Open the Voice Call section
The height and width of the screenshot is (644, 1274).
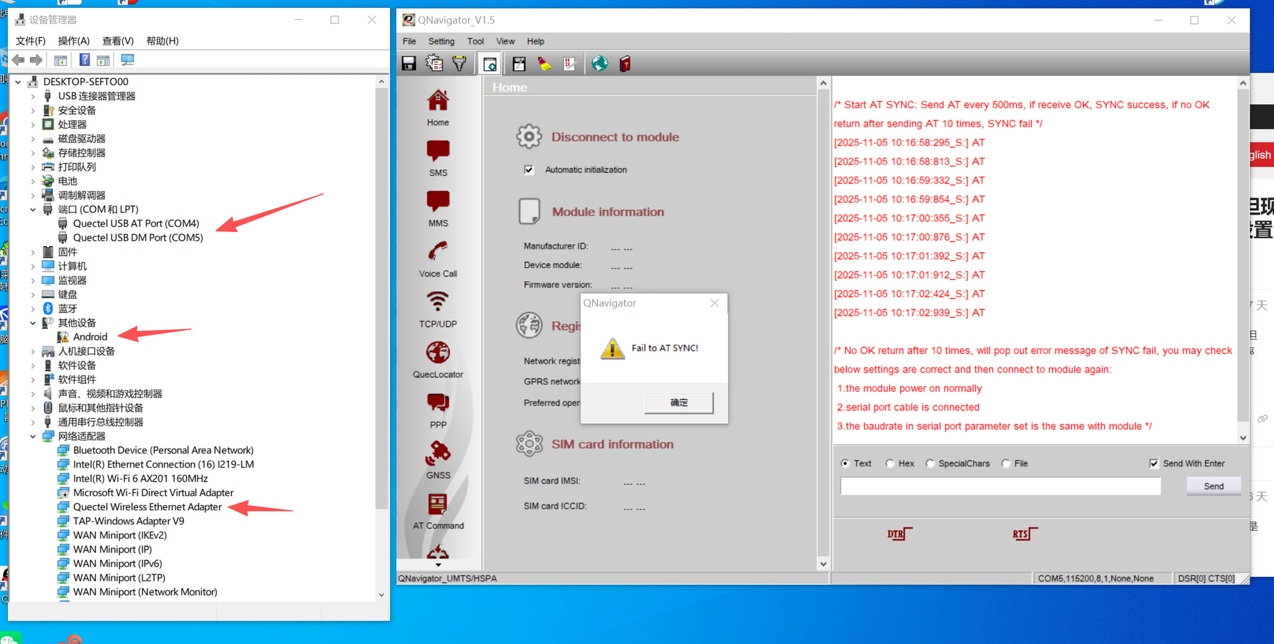437,259
